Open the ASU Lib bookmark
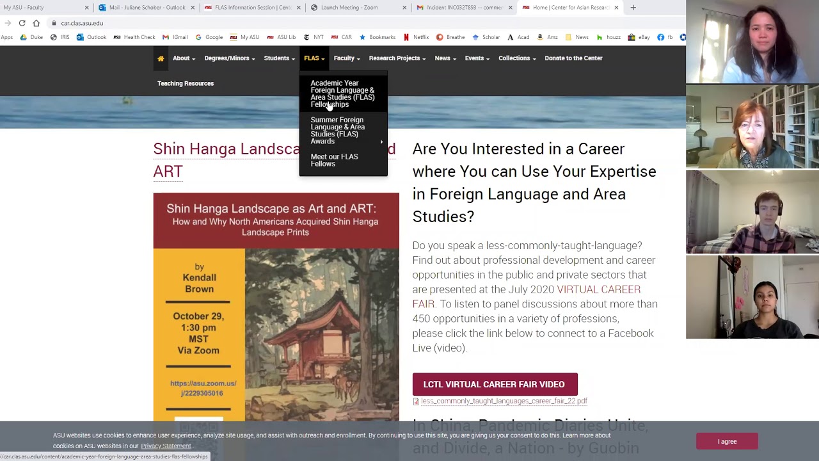Image resolution: width=819 pixels, height=461 pixels. pyautogui.click(x=282, y=37)
